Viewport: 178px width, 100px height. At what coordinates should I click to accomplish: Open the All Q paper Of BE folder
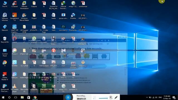tap(24, 29)
